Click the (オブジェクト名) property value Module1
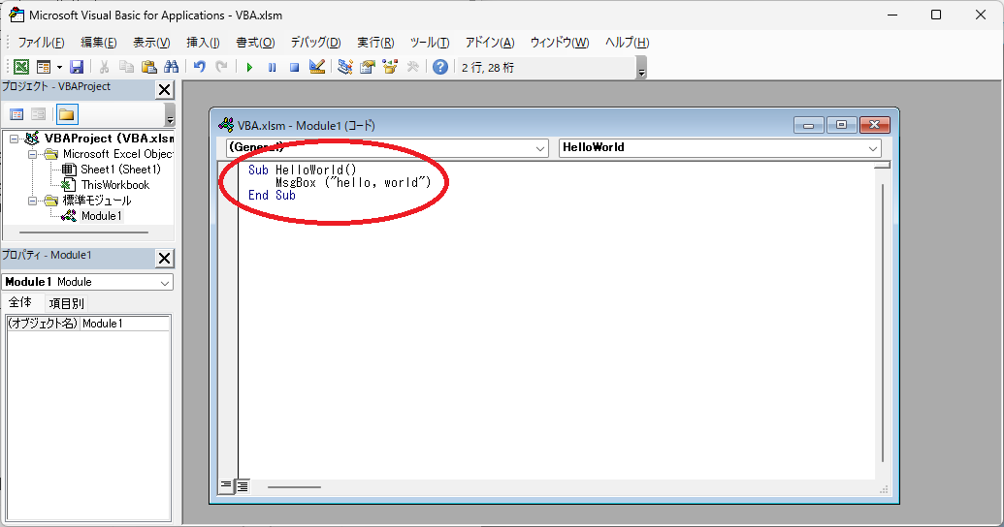 pyautogui.click(x=125, y=324)
